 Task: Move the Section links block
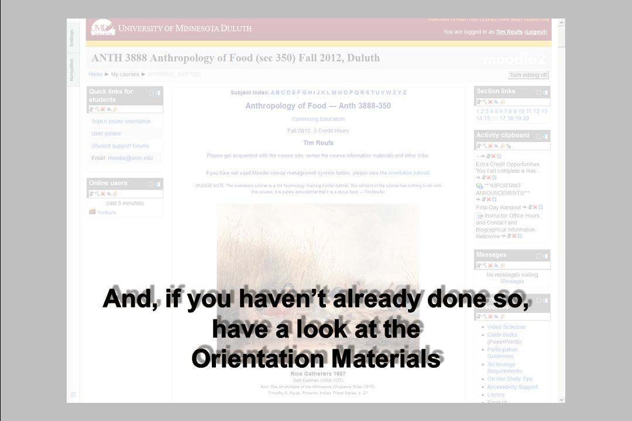[x=479, y=102]
